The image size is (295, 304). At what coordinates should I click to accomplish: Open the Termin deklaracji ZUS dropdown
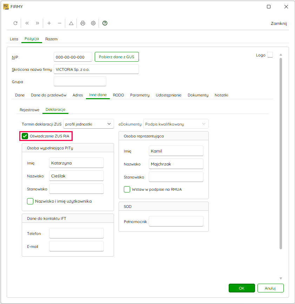pos(88,124)
